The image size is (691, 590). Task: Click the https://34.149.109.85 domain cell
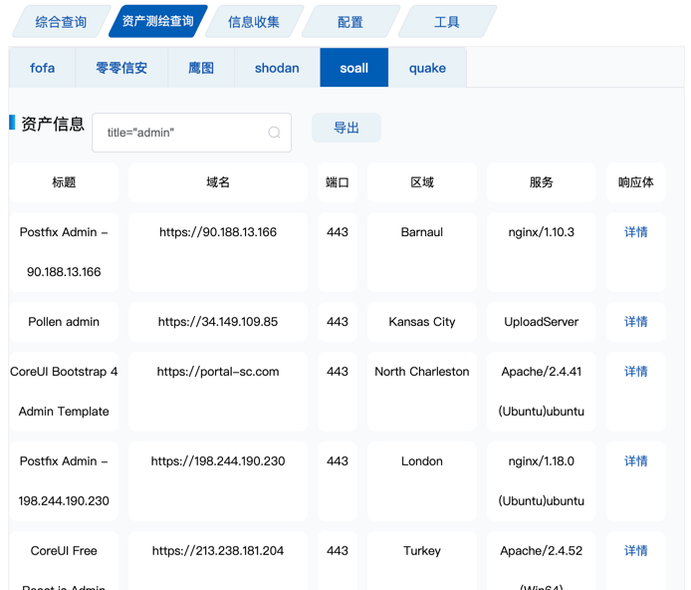coord(218,322)
